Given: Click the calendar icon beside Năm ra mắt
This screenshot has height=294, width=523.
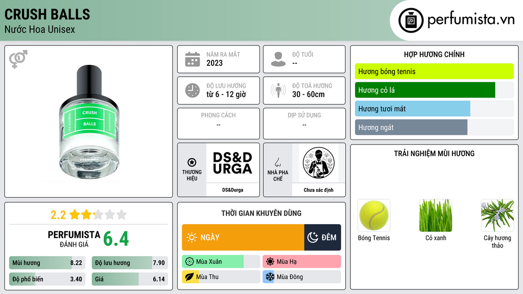Looking at the screenshot, I should click(193, 59).
